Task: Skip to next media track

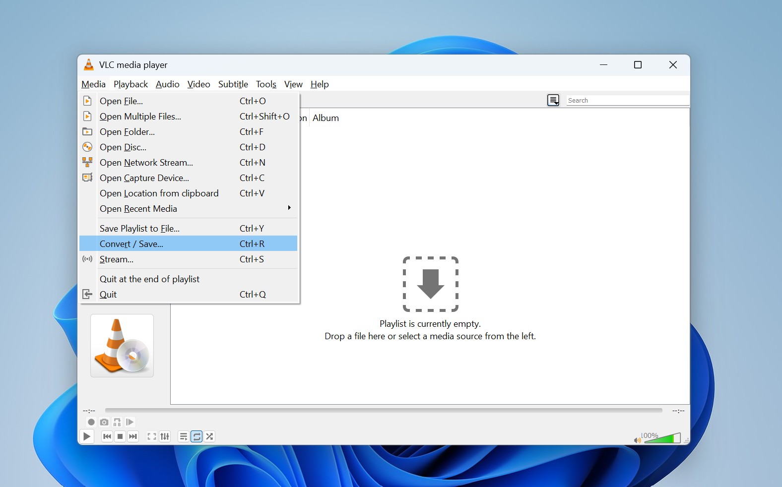Action: [x=133, y=436]
